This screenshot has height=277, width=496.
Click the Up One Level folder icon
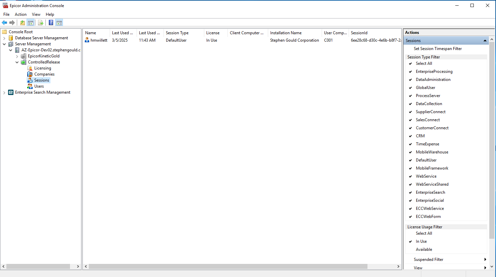tap(22, 22)
